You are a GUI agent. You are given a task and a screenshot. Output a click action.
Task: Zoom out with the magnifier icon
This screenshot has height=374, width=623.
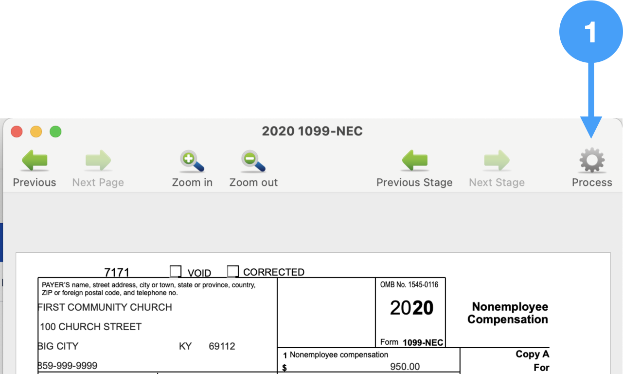point(253,162)
